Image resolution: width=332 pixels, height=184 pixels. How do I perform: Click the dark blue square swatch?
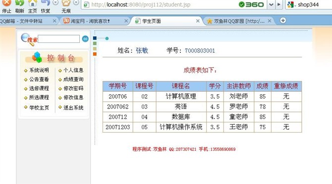click(x=95, y=38)
